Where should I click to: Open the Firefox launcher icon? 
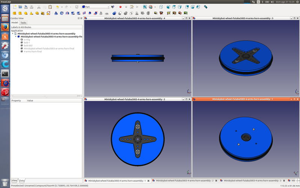[5, 27]
